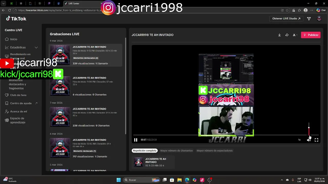The height and width of the screenshot is (184, 328).
Task: Open the Inicio sidebar item
Action: (14, 39)
